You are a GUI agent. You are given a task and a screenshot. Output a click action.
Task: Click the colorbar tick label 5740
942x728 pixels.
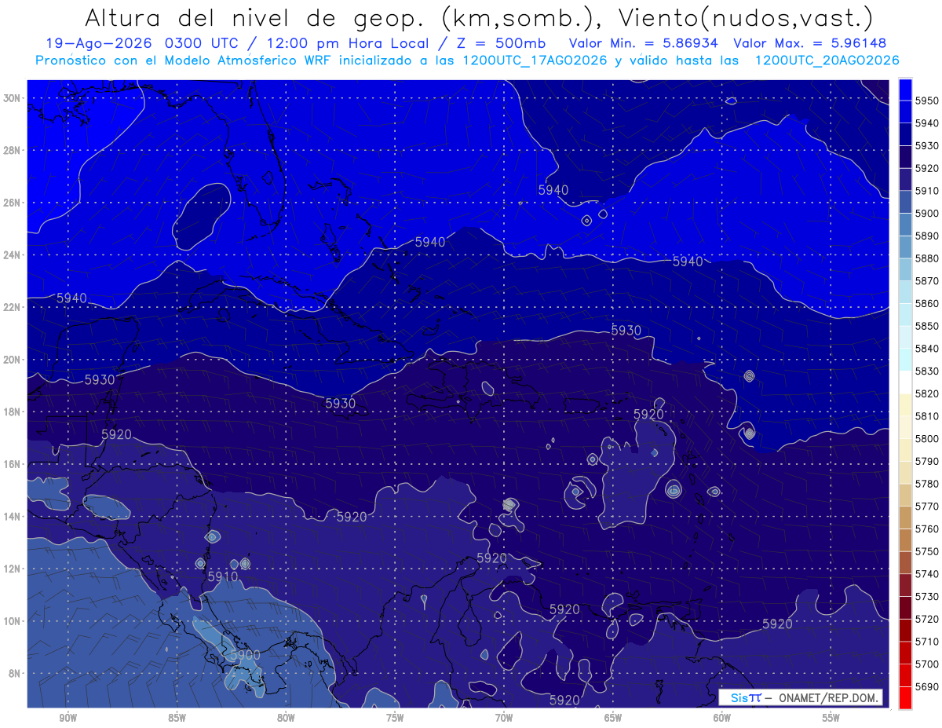tap(926, 574)
